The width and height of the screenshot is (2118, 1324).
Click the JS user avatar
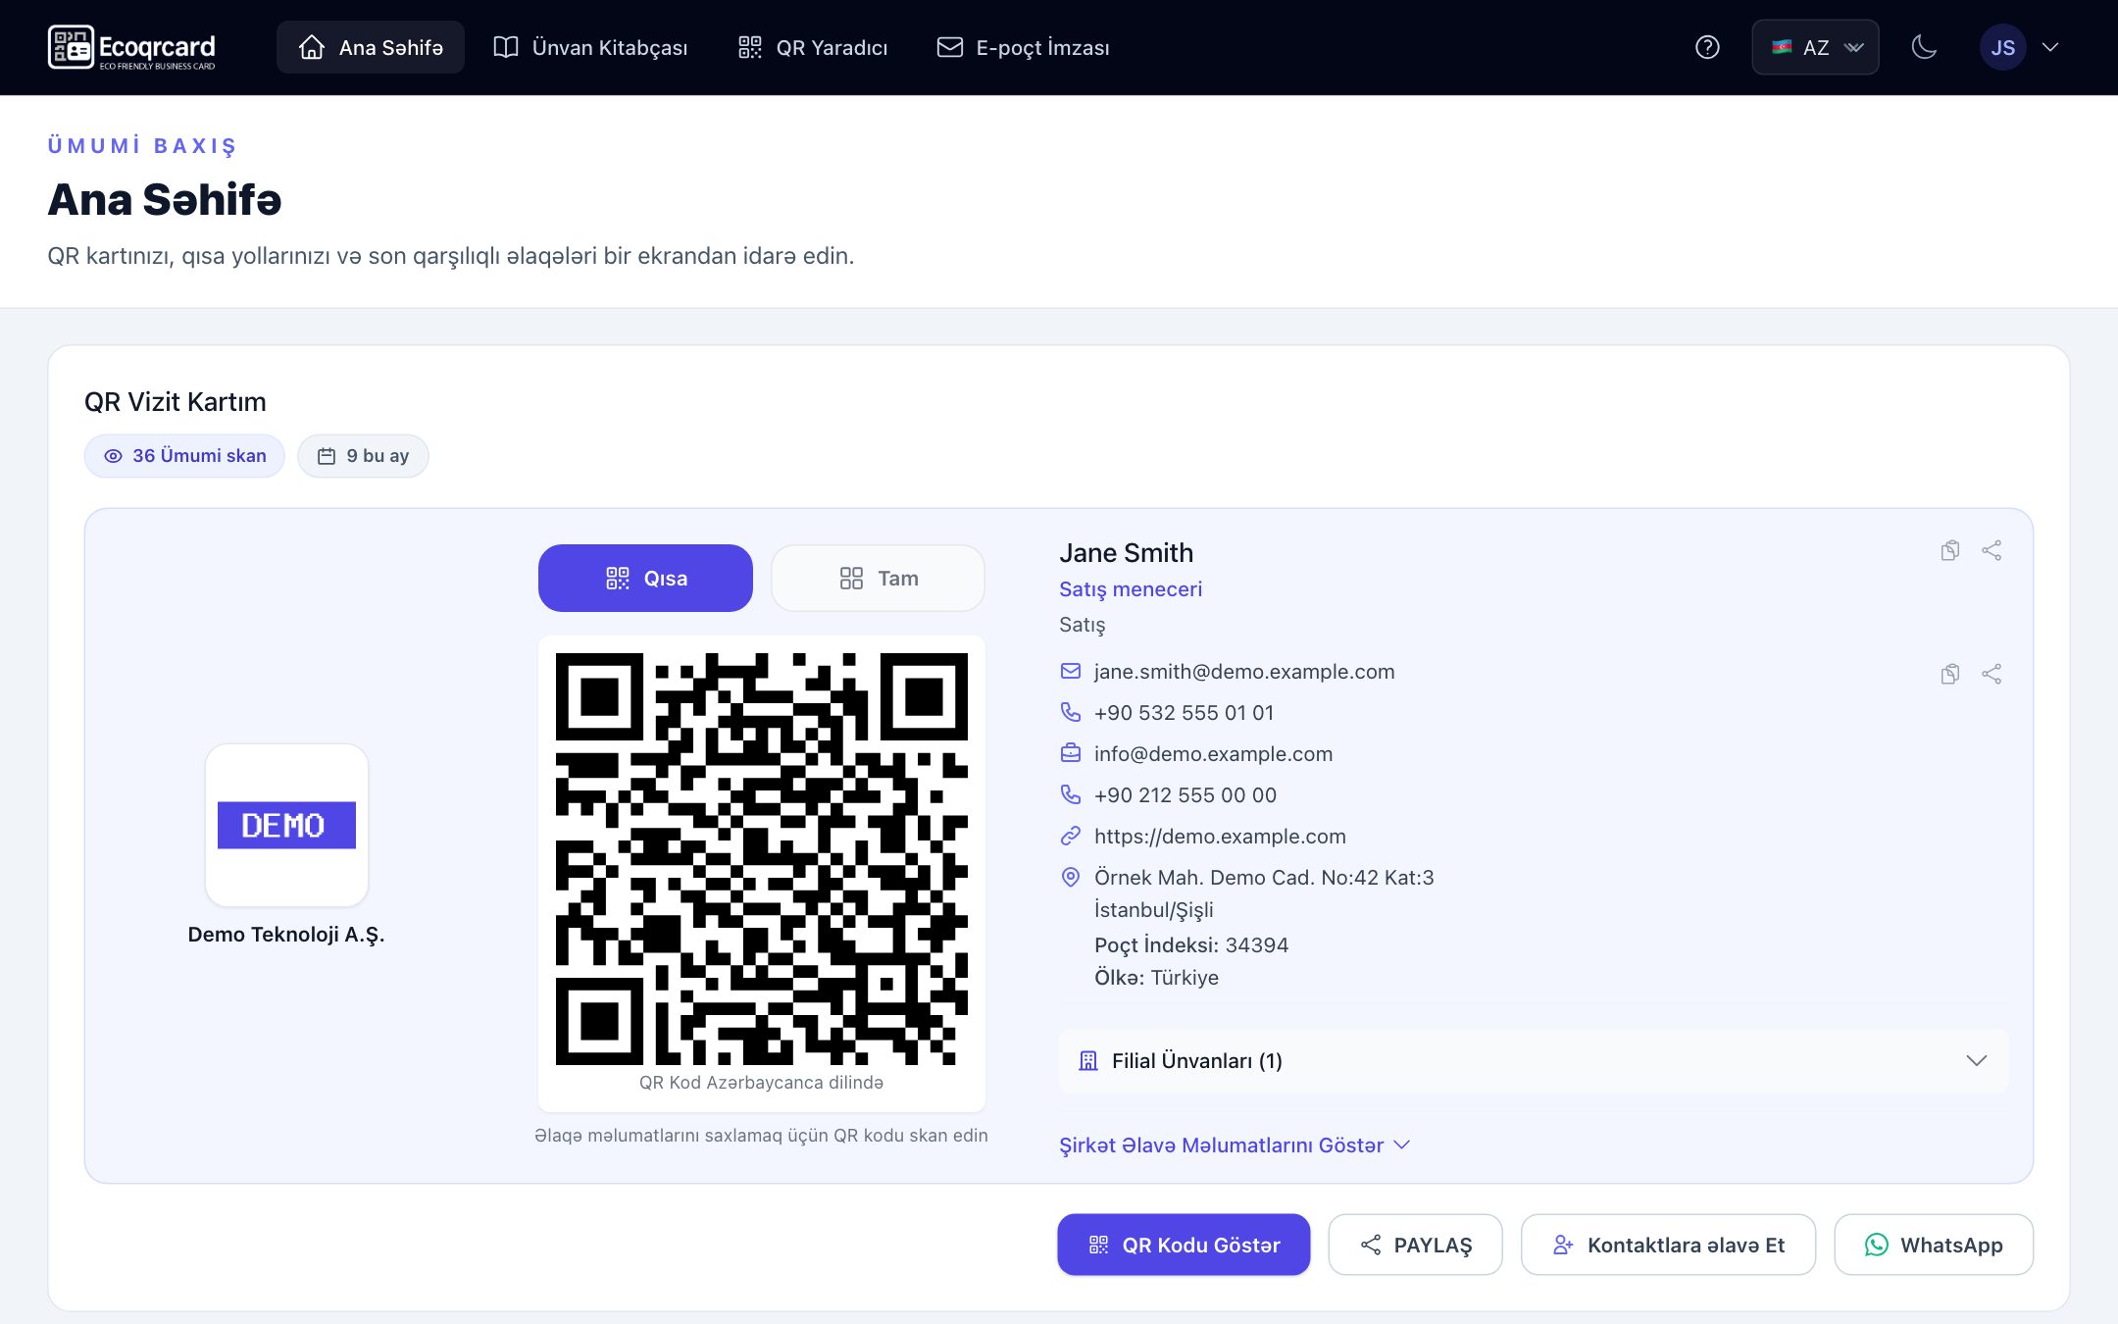point(2002,47)
